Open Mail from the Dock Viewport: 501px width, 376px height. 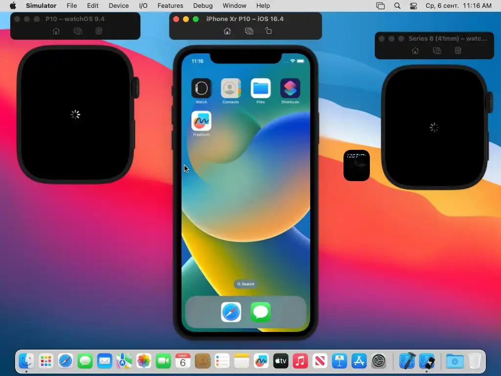click(105, 361)
